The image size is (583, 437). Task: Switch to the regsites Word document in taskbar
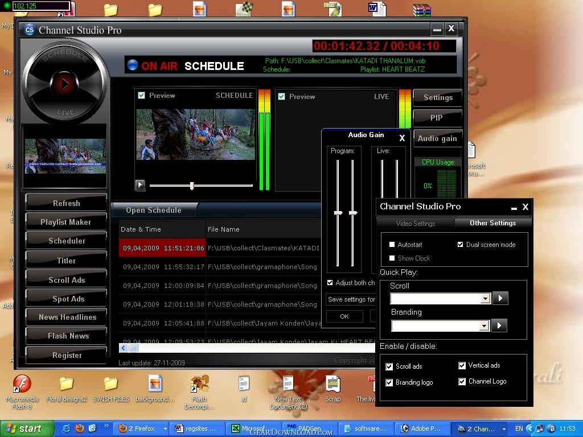(198, 429)
